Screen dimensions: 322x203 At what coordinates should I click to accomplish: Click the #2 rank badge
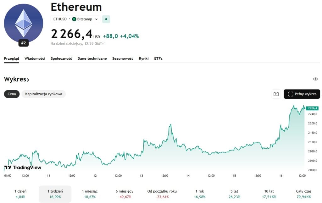click(24, 43)
